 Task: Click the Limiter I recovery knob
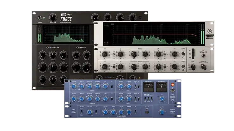click(129, 86)
